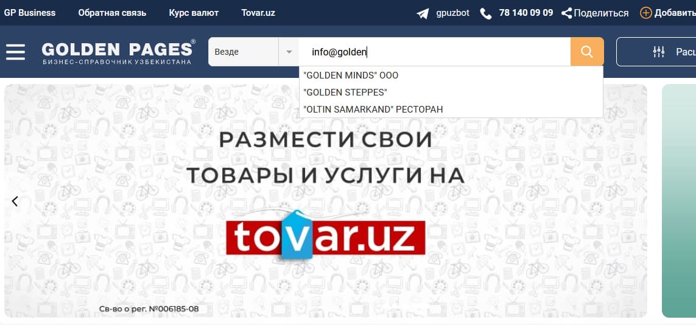Click phone number 78 140 09 09

point(526,13)
